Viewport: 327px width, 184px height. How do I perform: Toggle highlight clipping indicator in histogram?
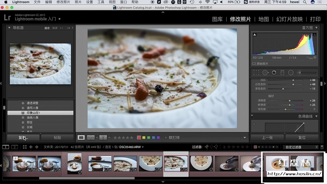[x=314, y=35]
